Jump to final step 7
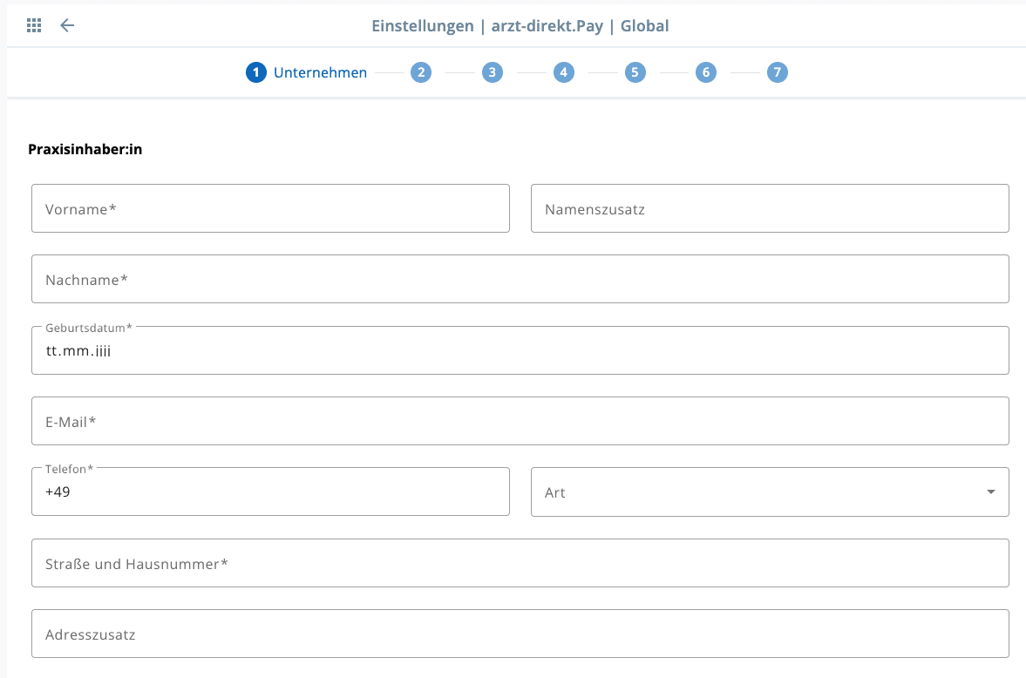This screenshot has height=678, width=1026. 778,72
